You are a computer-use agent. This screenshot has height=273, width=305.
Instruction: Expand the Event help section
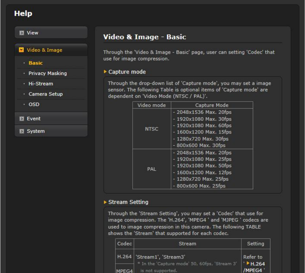pyautogui.click(x=34, y=119)
